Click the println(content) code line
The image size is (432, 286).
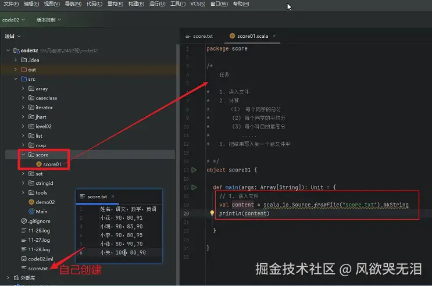(244, 213)
